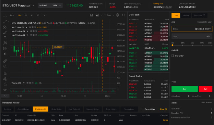Select the Market order tab
The image size is (214, 125).
(186, 15)
